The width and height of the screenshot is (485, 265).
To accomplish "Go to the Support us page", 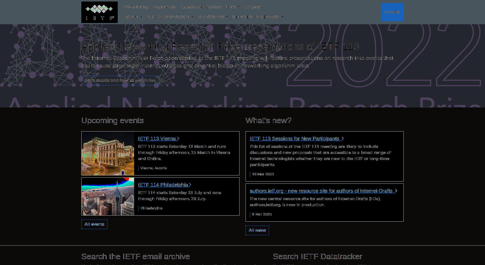I will coord(164,7).
